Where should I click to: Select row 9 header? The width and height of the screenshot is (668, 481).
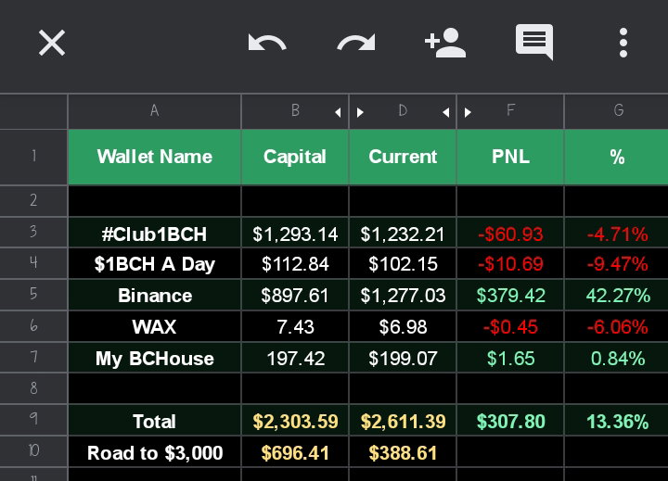(33, 420)
